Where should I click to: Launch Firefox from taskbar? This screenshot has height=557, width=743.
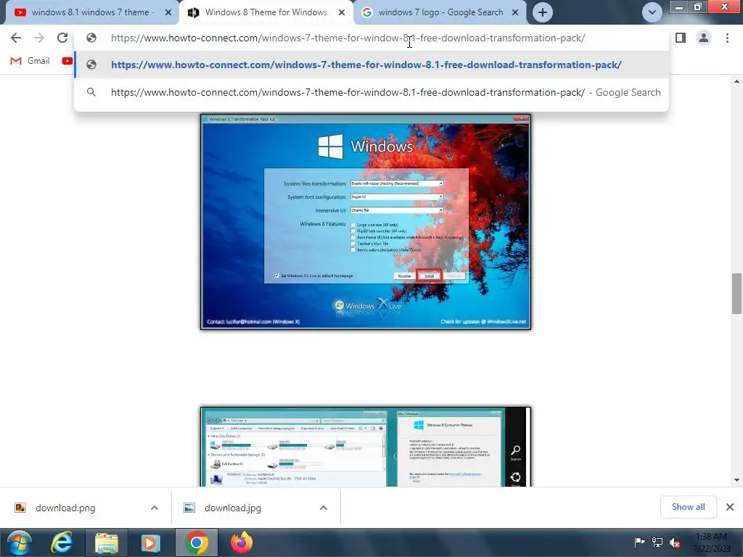click(242, 542)
